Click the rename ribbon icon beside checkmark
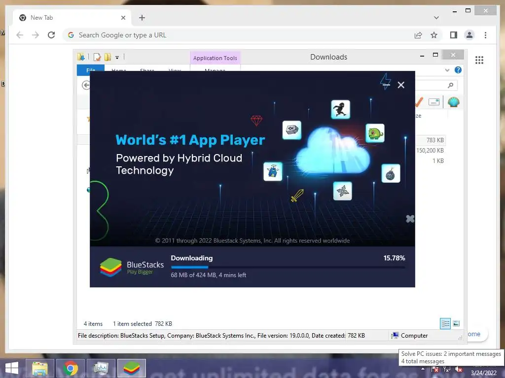 click(x=434, y=102)
